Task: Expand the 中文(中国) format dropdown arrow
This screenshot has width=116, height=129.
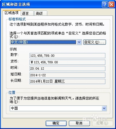Action: coord(79,42)
